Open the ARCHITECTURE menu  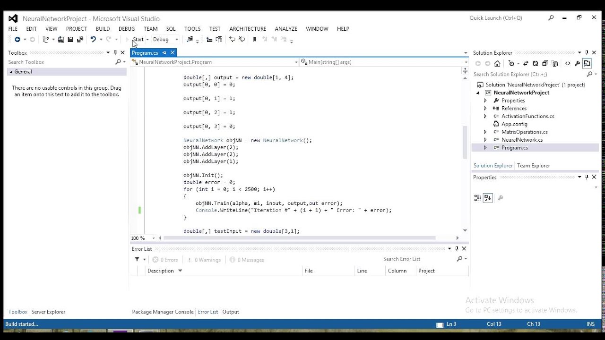coord(248,29)
